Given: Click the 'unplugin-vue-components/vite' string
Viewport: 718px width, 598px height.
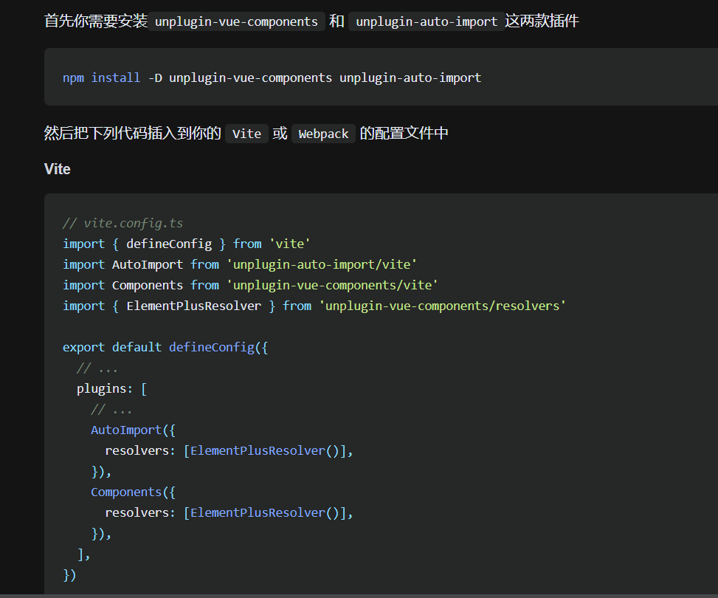Looking at the screenshot, I should click(332, 285).
